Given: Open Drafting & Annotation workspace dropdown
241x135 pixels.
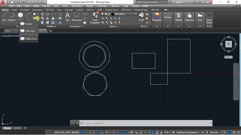Looking at the screenshot, I should click(x=188, y=132).
